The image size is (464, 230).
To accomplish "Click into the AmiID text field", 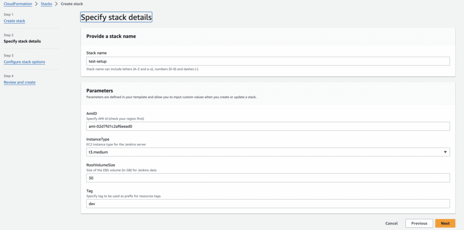I will tap(268, 127).
